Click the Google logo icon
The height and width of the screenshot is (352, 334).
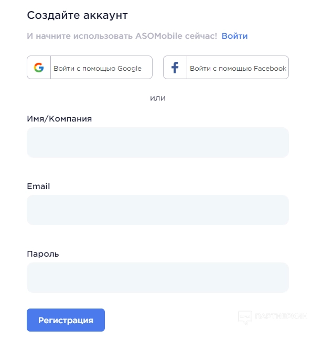coord(39,68)
